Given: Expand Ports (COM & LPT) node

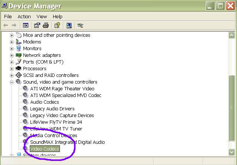Looking at the screenshot, I should (12, 62).
